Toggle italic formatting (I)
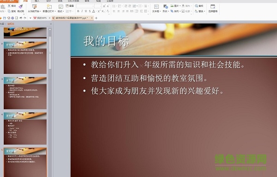This screenshot has width=277, height=177. click(82, 11)
